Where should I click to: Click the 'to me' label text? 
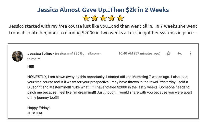tap(32, 59)
